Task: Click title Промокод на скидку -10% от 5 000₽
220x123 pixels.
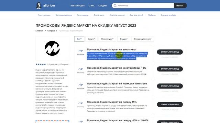Action: pyautogui.click(x=118, y=120)
